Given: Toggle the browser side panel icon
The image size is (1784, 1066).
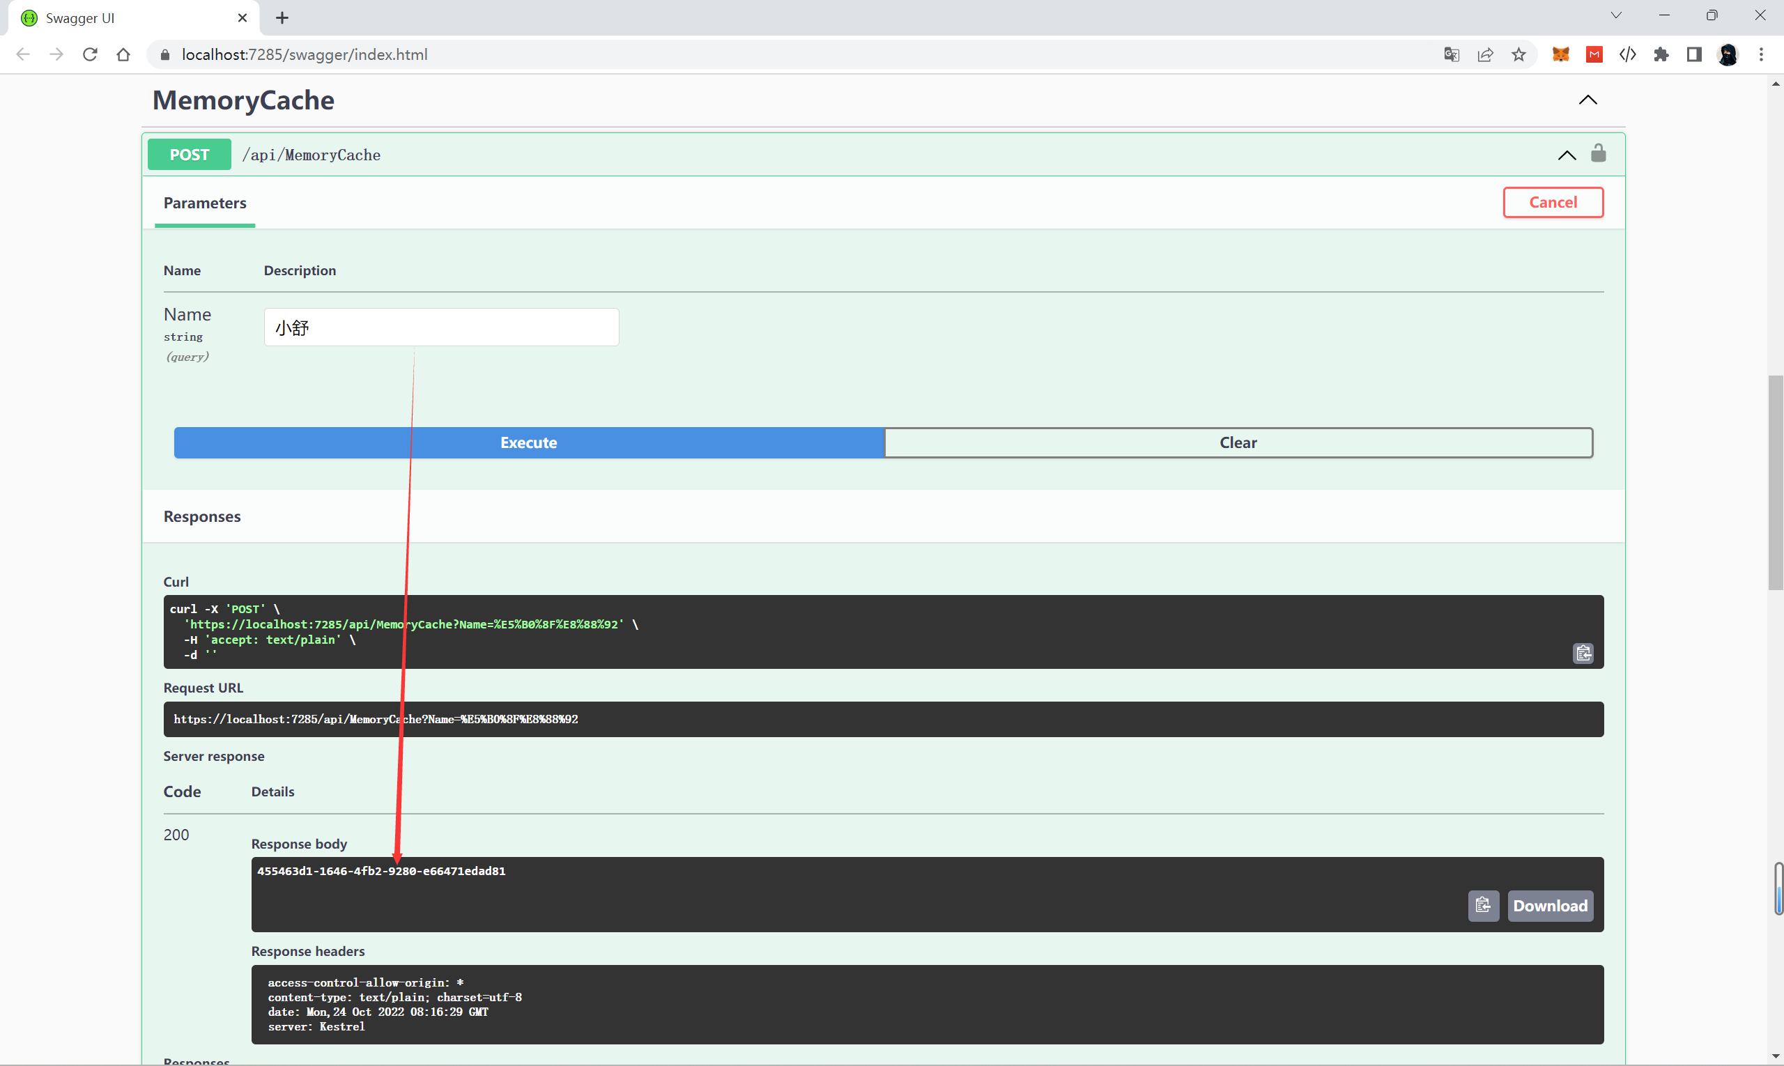Looking at the screenshot, I should coord(1694,54).
